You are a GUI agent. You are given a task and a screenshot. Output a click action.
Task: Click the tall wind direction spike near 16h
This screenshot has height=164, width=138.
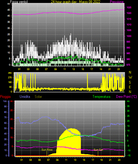click(x=87, y=81)
